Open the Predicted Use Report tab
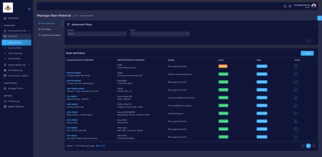This screenshot has width=322, height=157. pyautogui.click(x=51, y=35)
